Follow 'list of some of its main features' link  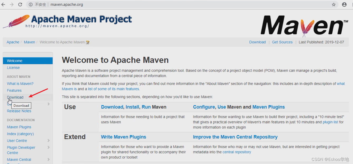pos(114,89)
